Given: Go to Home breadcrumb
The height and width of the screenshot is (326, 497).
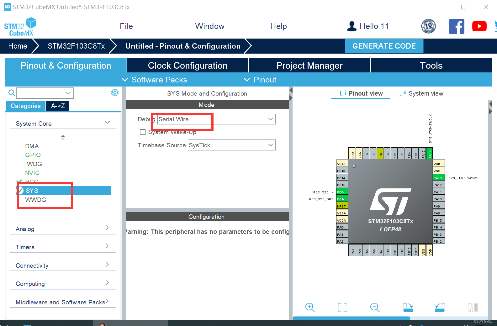Looking at the screenshot, I should [18, 46].
